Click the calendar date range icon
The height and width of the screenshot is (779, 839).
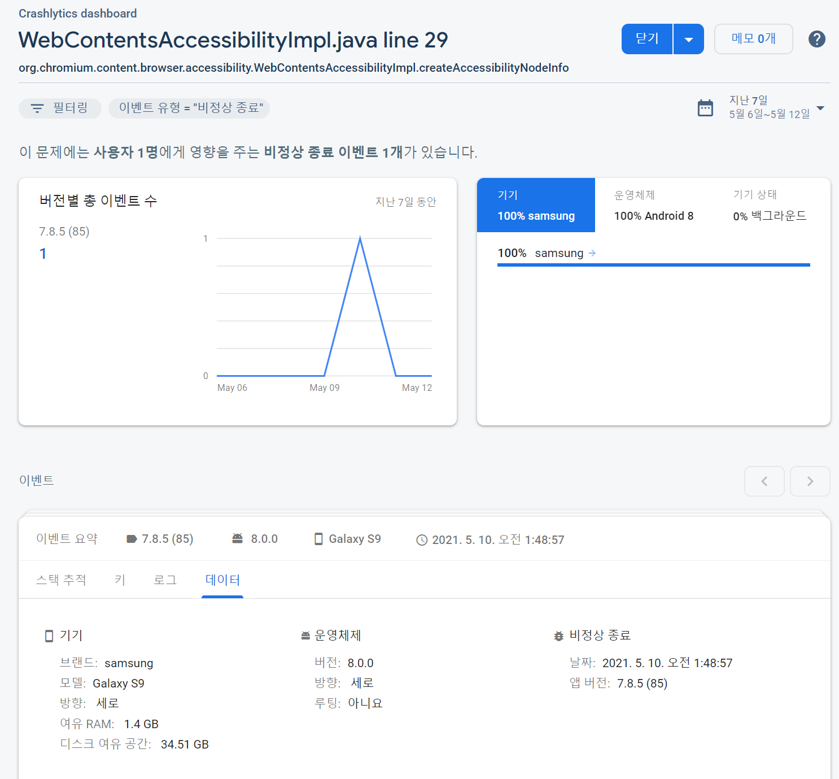coord(705,108)
